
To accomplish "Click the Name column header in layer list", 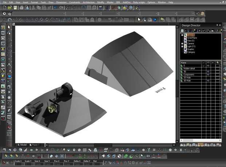I will 190,62.
